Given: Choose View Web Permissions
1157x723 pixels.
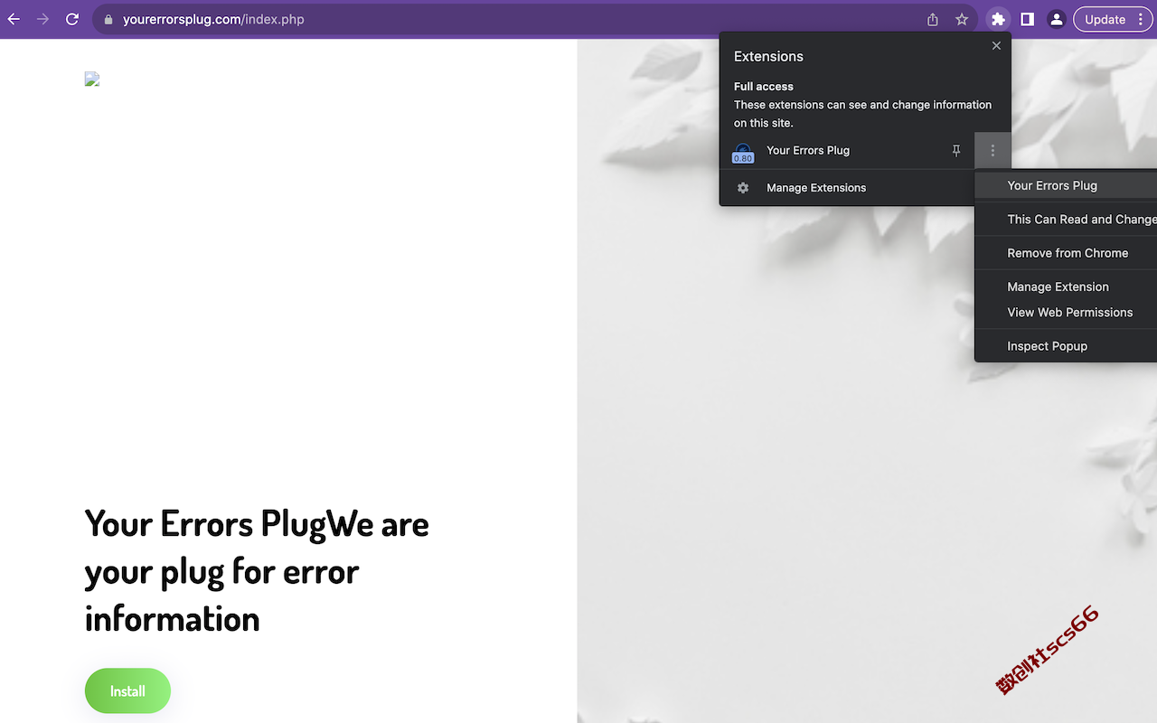Looking at the screenshot, I should click(1066, 313).
